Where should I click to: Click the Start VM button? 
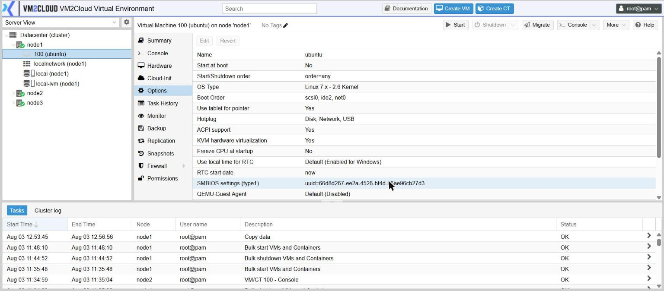[x=456, y=25]
